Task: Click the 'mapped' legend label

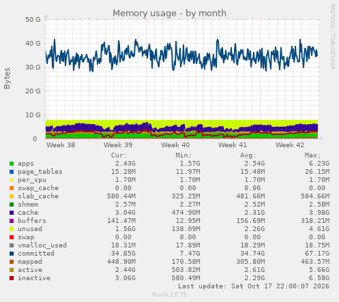Action: click(30, 262)
